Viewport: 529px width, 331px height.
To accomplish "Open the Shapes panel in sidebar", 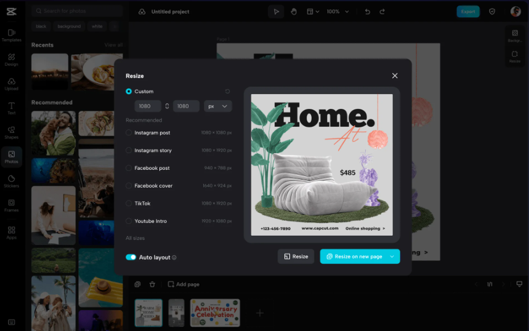I will coord(11,132).
